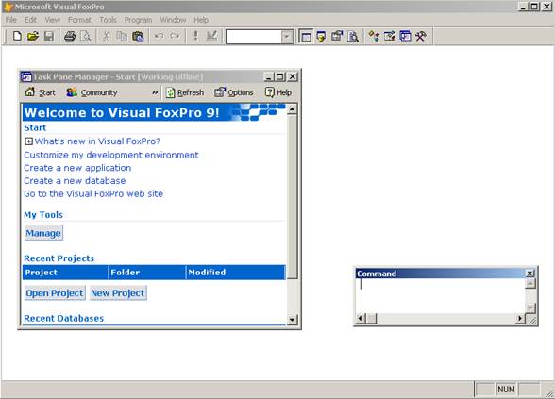This screenshot has height=399, width=555.
Task: Open the Document View toolbar icon
Action: point(353,36)
